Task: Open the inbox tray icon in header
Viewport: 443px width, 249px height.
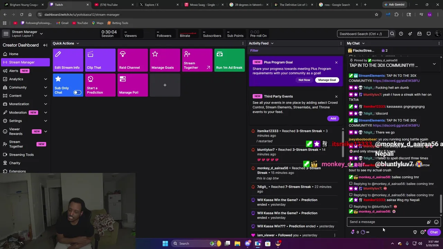Action: 419,34
